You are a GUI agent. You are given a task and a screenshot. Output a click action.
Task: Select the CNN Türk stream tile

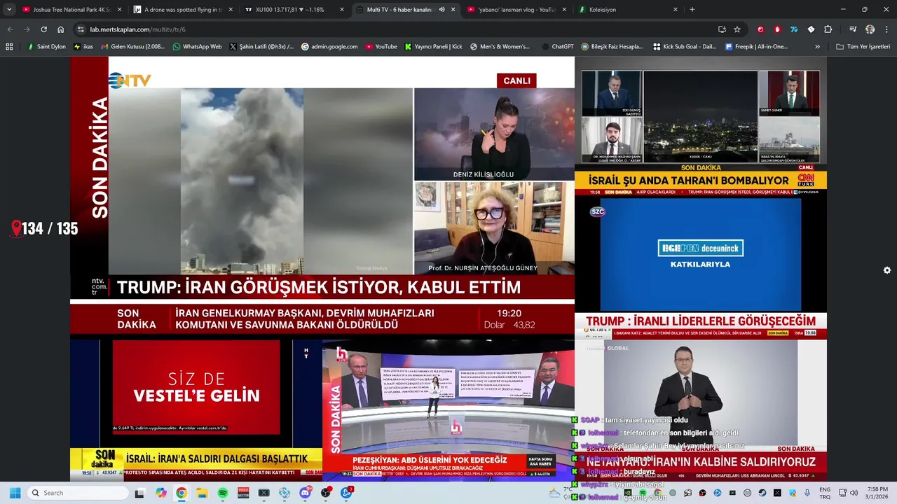click(x=701, y=126)
